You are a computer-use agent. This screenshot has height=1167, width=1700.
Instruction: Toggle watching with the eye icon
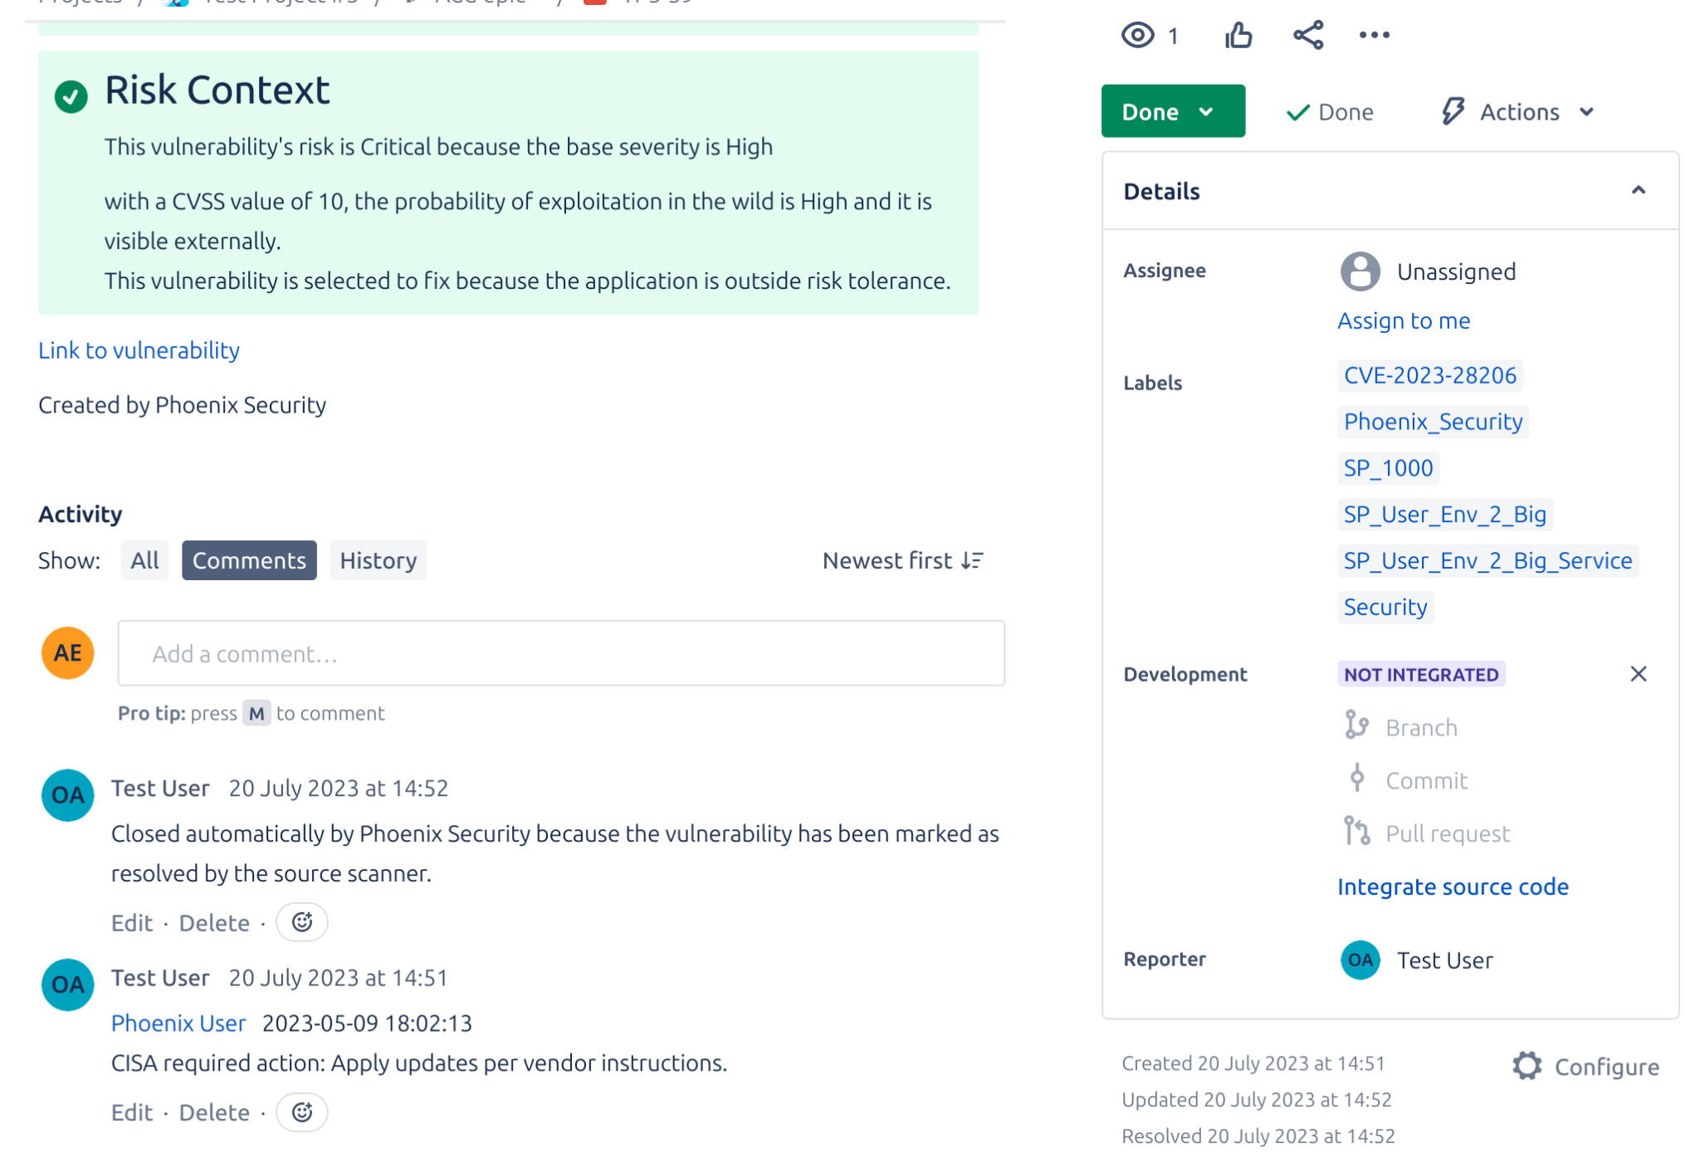pyautogui.click(x=1138, y=35)
